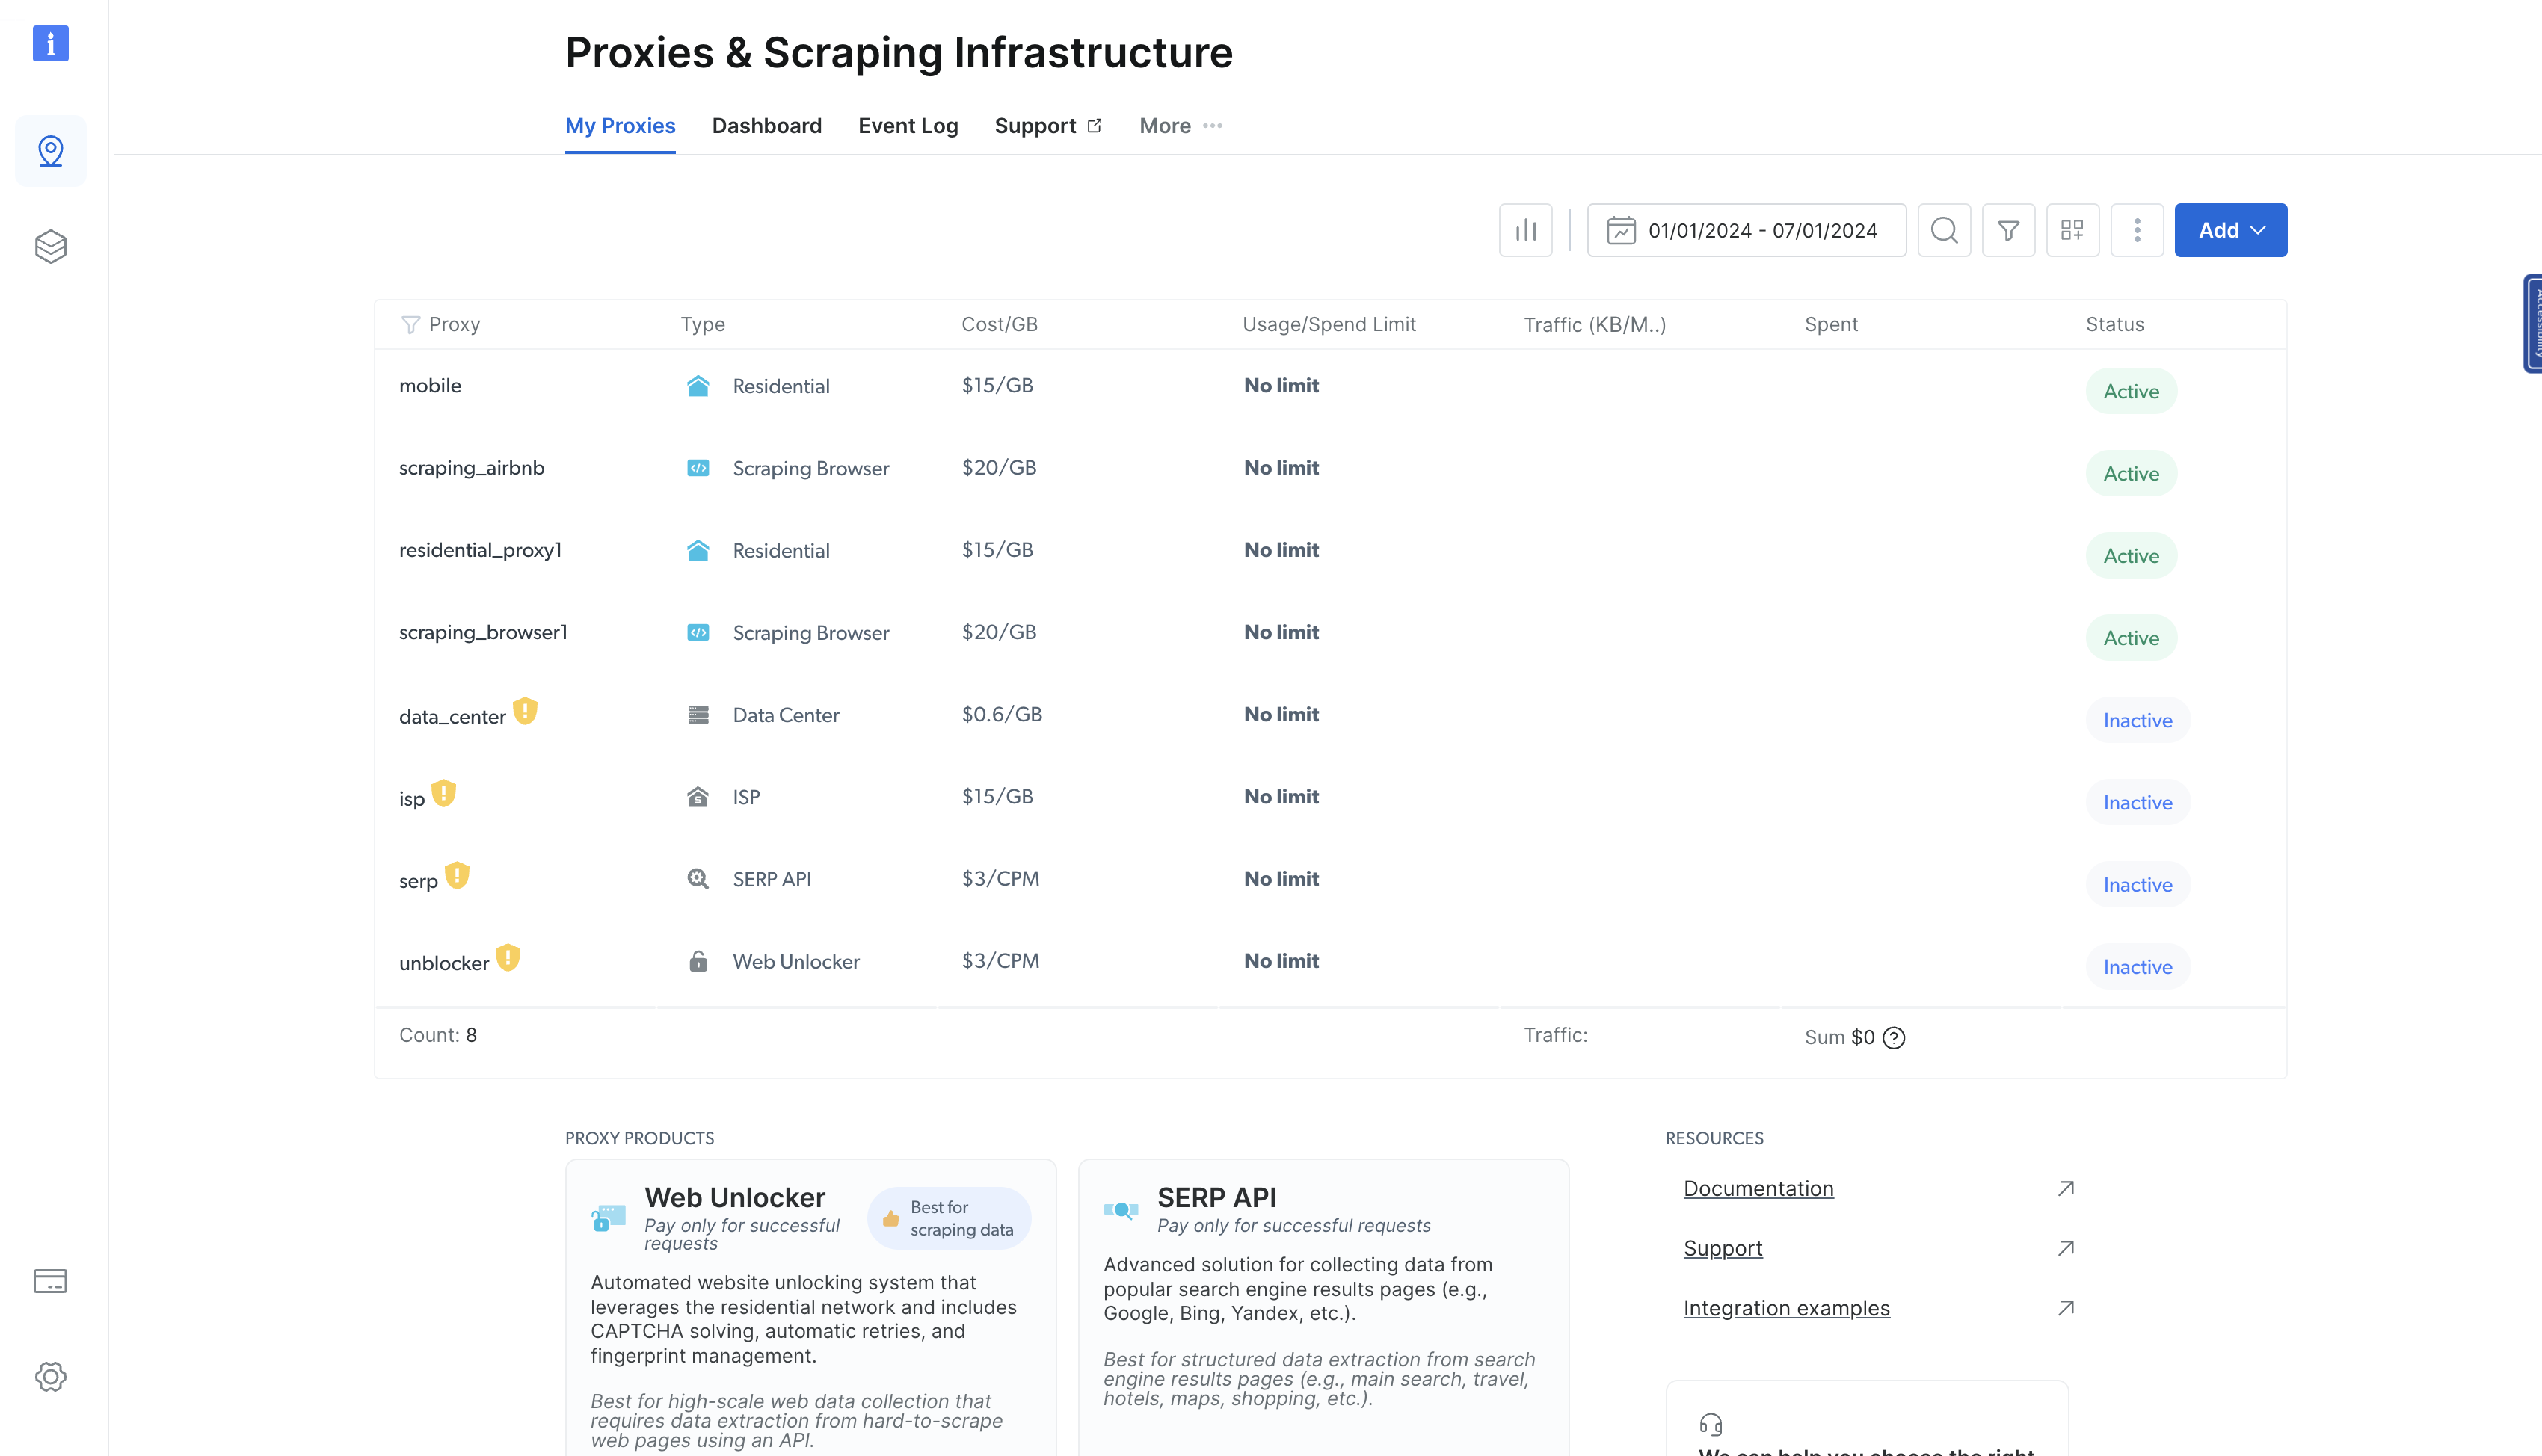
Task: Open the search magnifier in toolbar
Action: (x=1943, y=230)
